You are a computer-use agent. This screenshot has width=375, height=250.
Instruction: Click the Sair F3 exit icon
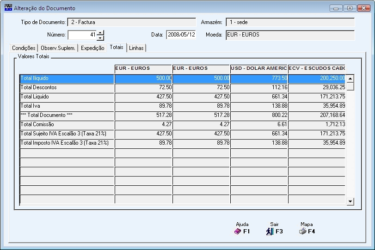tap(270, 232)
